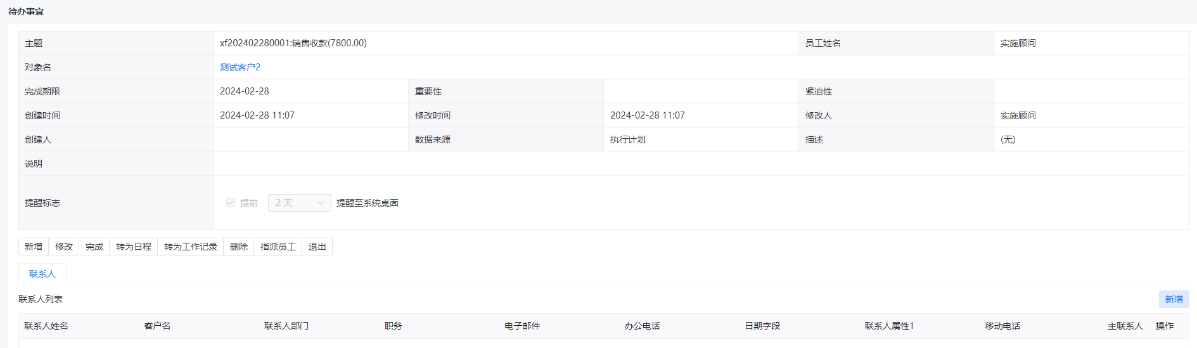Switch to the 联系人 tab
Image resolution: width=1197 pixels, height=348 pixels.
click(42, 274)
